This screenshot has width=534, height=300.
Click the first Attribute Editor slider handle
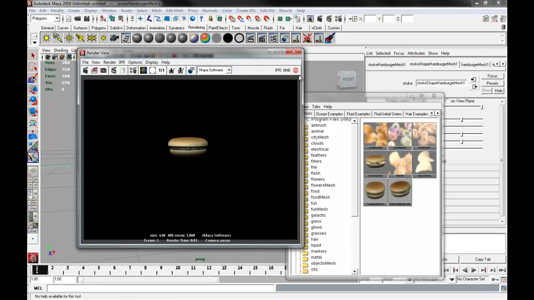click(481, 107)
